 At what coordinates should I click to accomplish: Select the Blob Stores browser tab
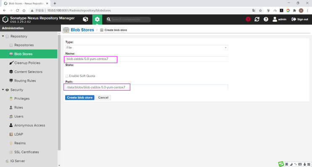coord(26,3)
